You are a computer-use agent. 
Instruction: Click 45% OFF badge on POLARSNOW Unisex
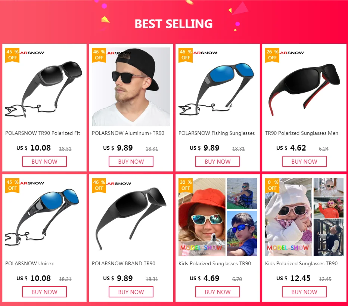13,185
